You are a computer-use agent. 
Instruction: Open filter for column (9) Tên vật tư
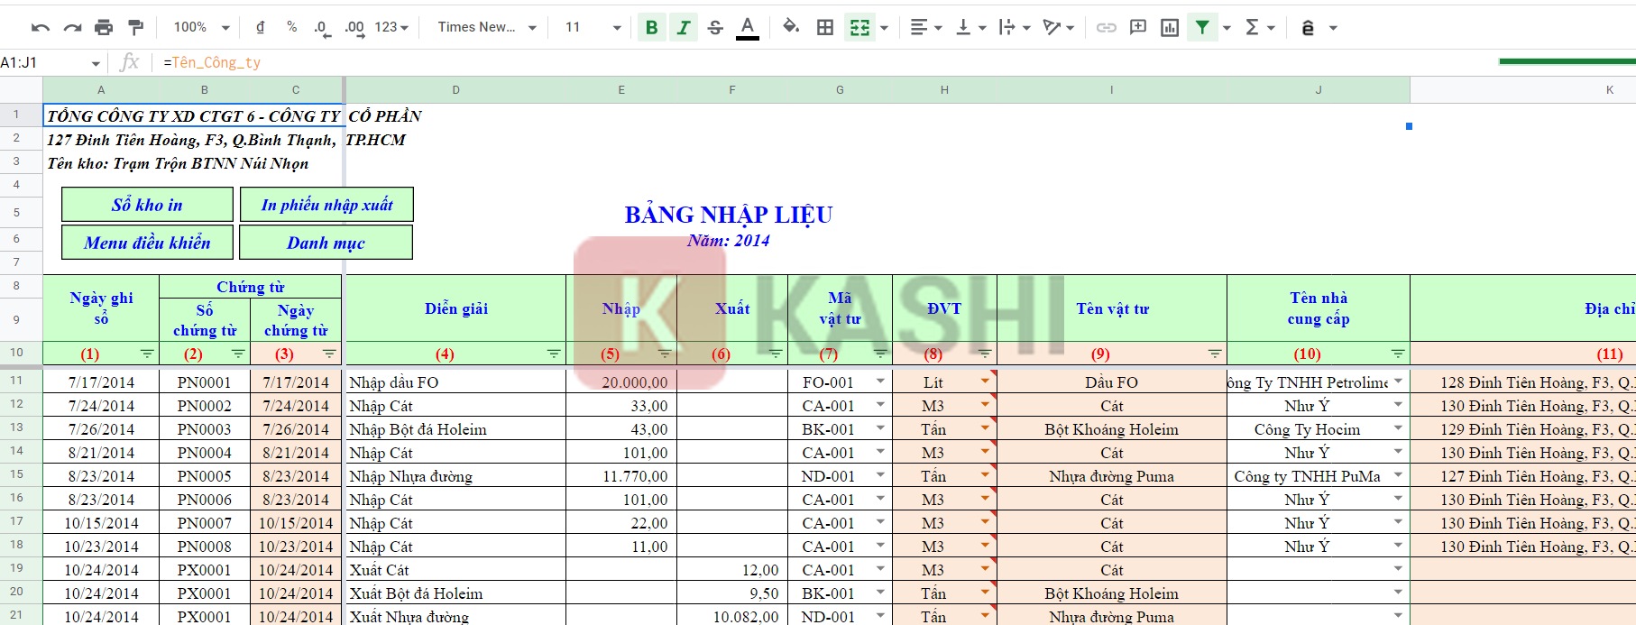[1215, 354]
